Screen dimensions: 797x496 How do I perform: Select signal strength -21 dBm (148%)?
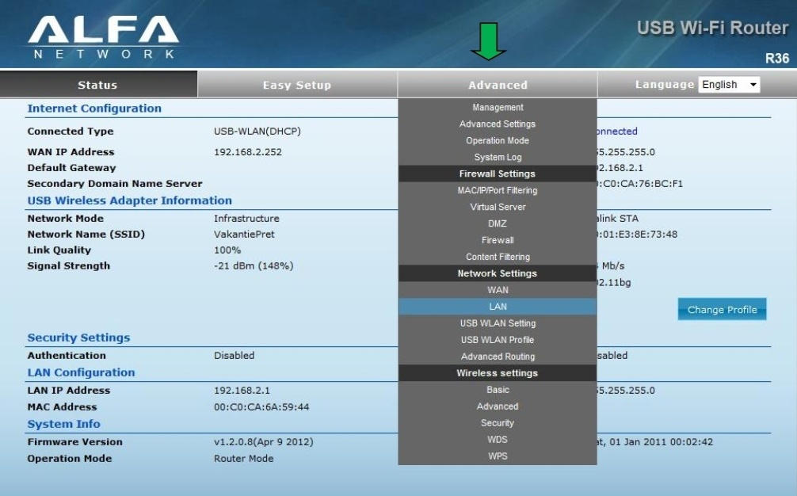[254, 265]
